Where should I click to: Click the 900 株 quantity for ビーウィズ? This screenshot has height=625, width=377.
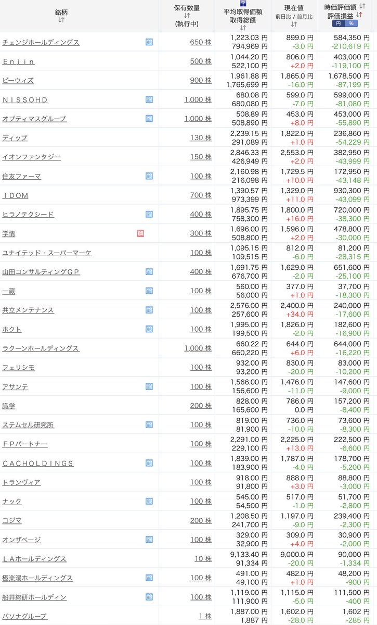(201, 80)
